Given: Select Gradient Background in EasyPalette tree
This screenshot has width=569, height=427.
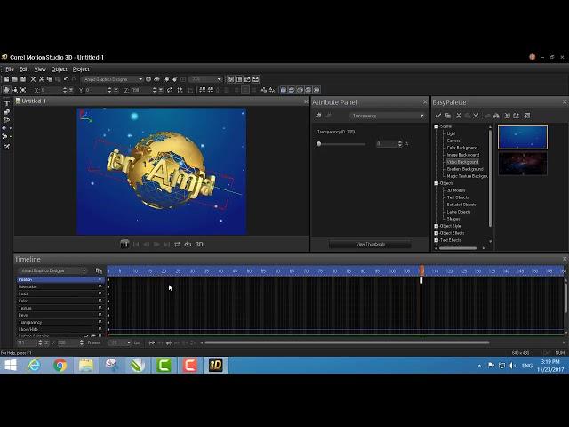Looking at the screenshot, I should [x=465, y=169].
